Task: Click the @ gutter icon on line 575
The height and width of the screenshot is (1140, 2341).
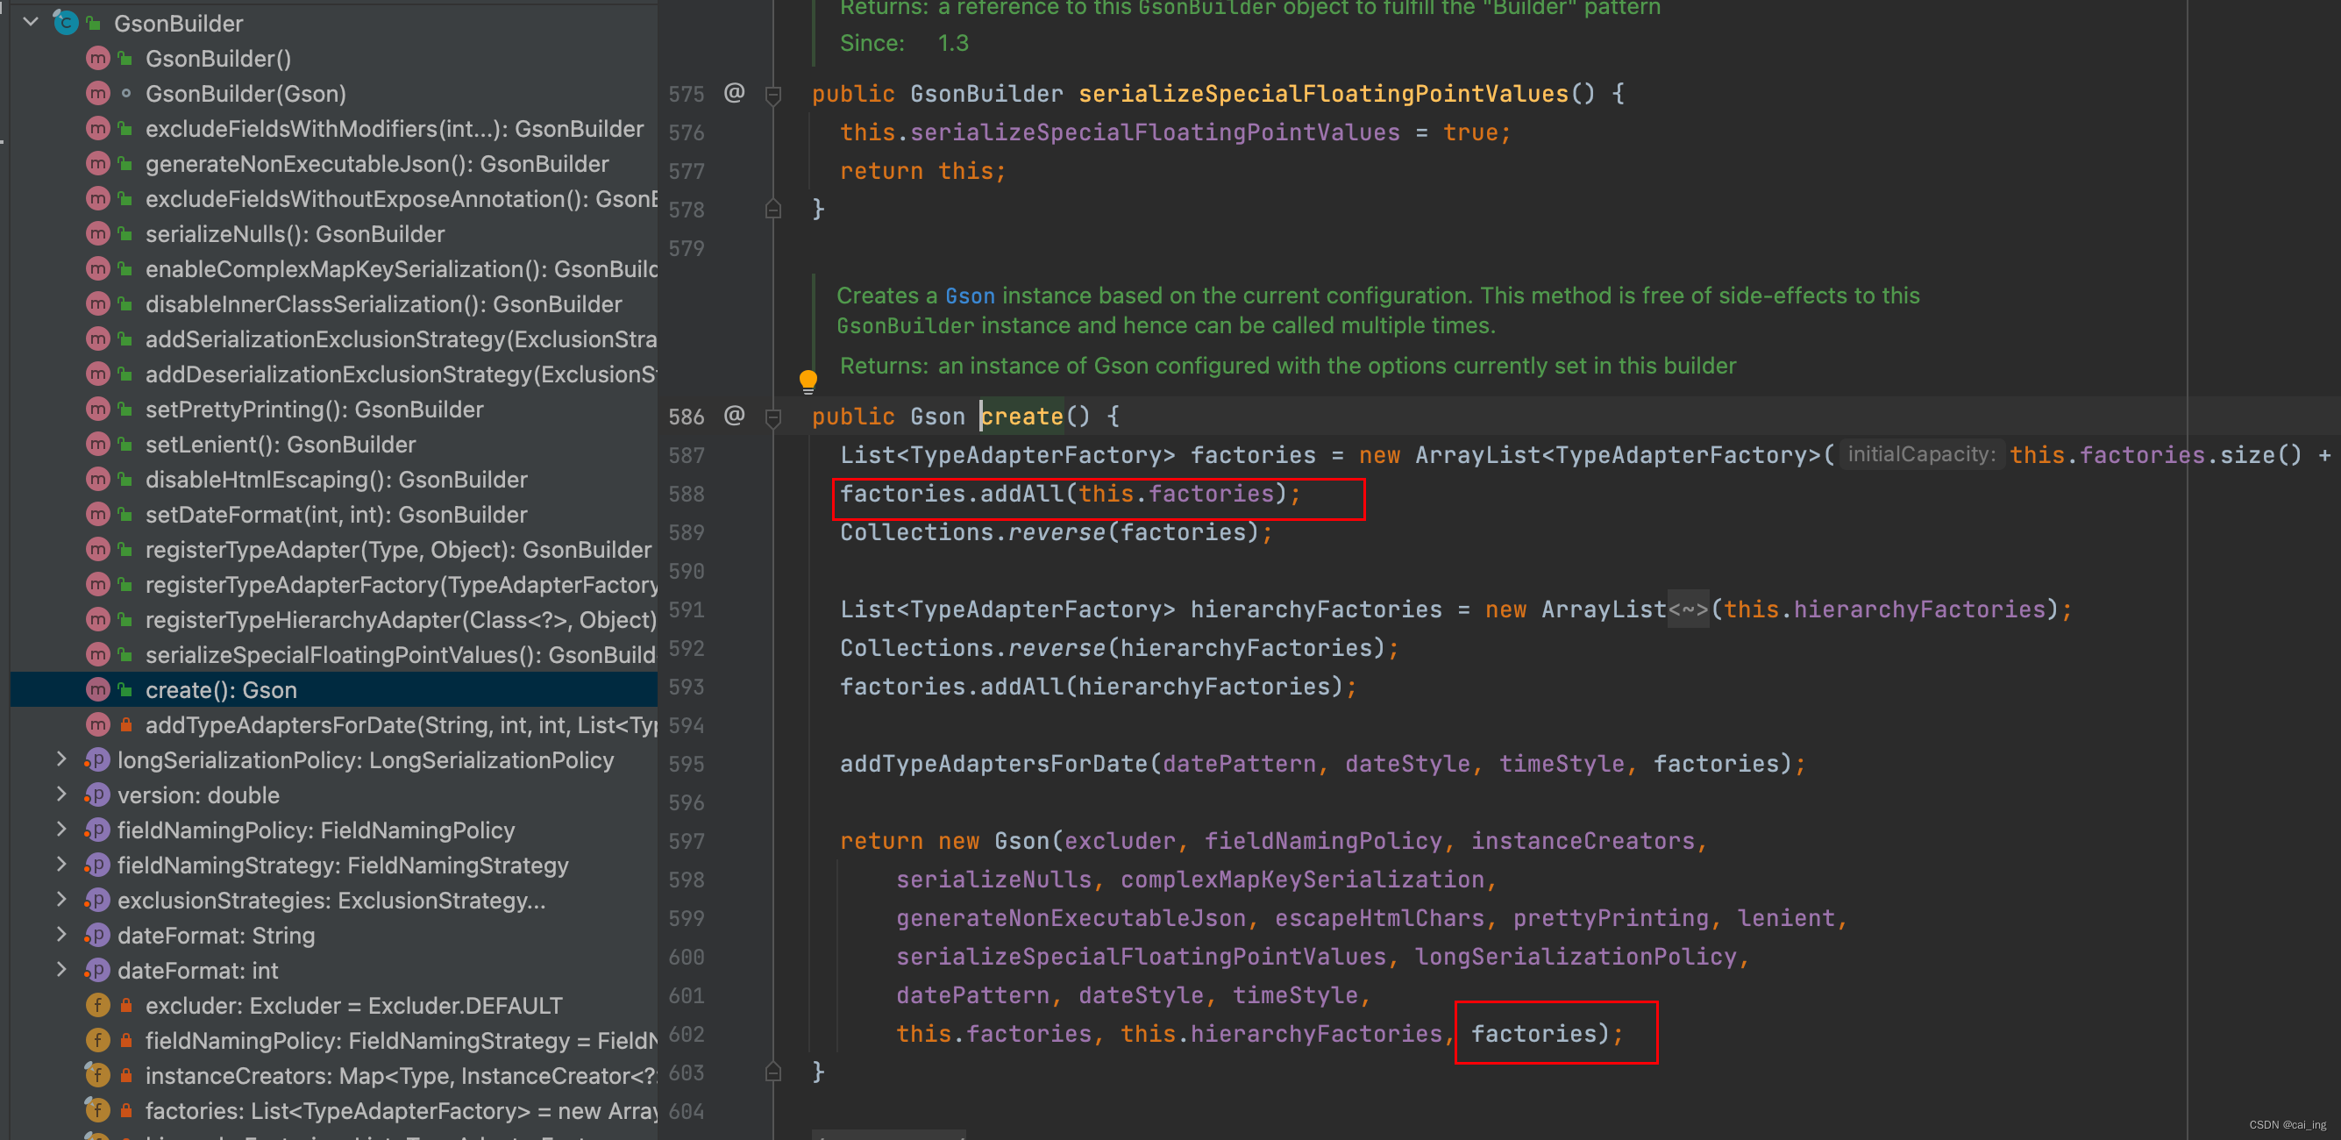Action: (734, 93)
